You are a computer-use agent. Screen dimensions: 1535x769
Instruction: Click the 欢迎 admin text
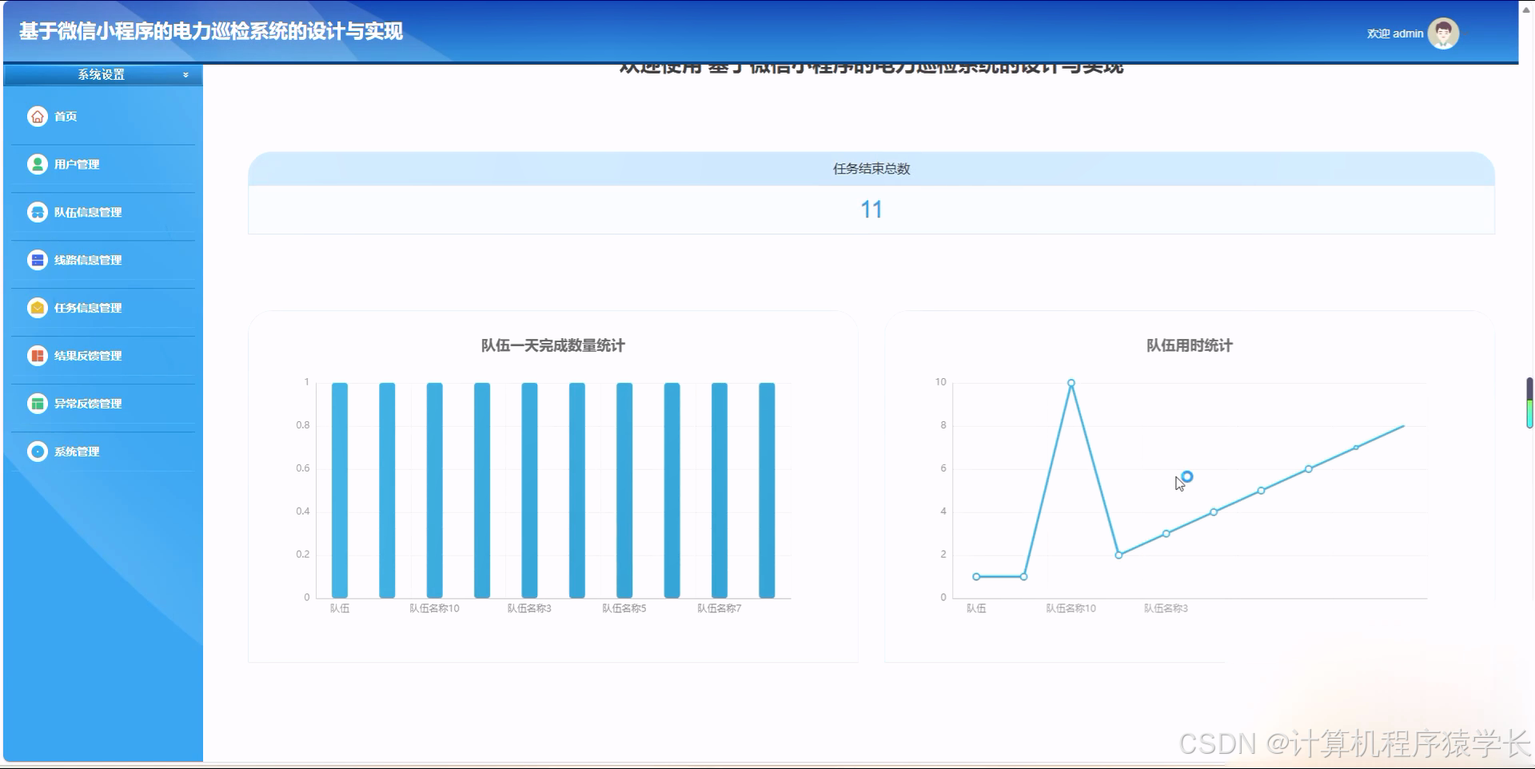pos(1395,34)
